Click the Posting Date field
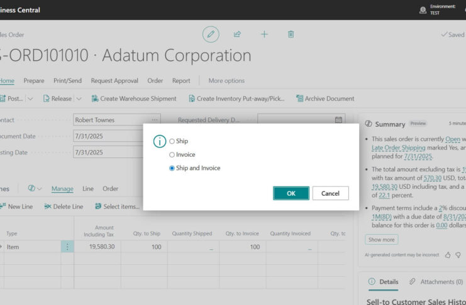This screenshot has width=466, height=305. [108, 152]
